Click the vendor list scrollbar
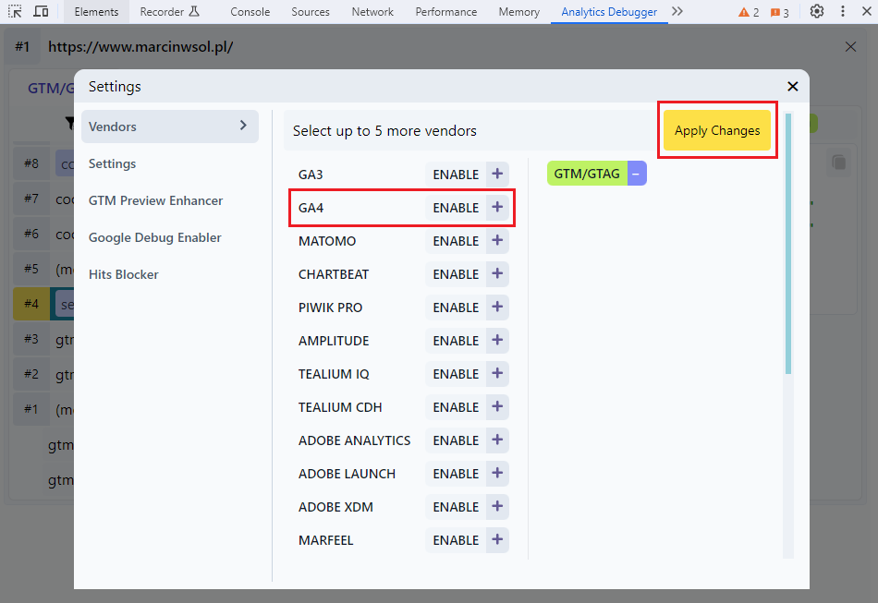The width and height of the screenshot is (878, 603). click(x=787, y=244)
